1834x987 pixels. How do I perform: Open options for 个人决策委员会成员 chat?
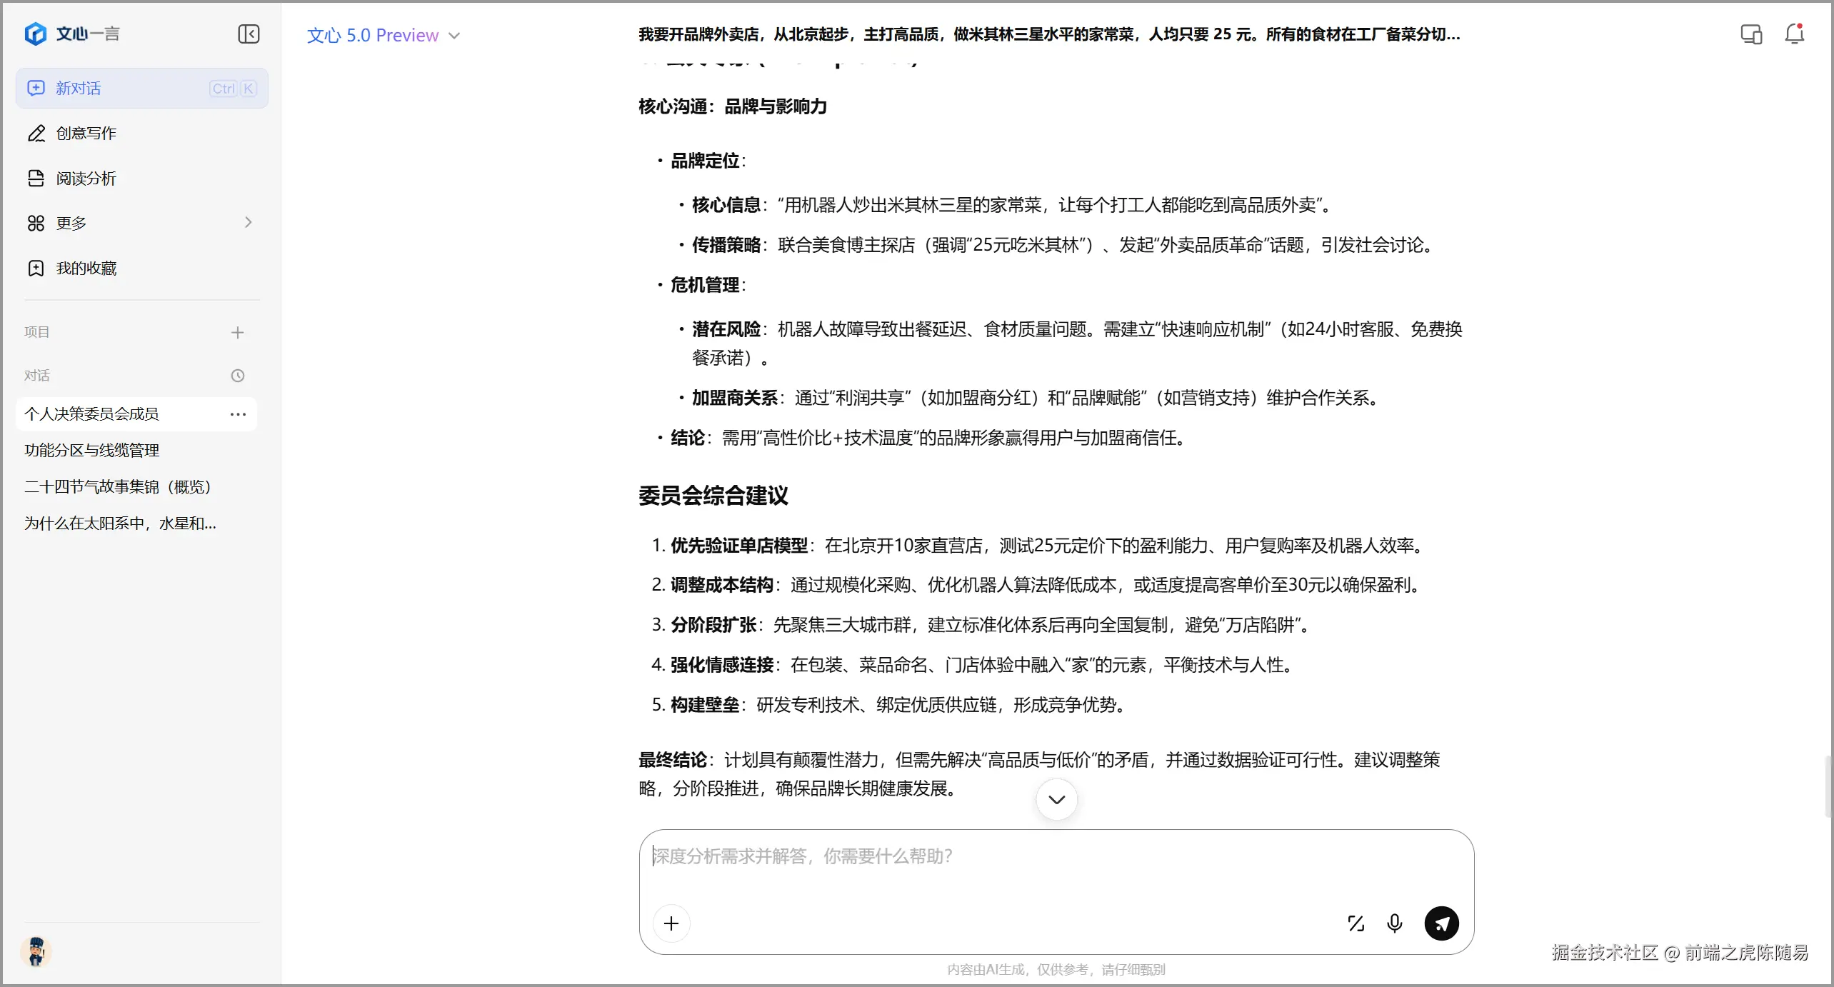pyautogui.click(x=238, y=414)
